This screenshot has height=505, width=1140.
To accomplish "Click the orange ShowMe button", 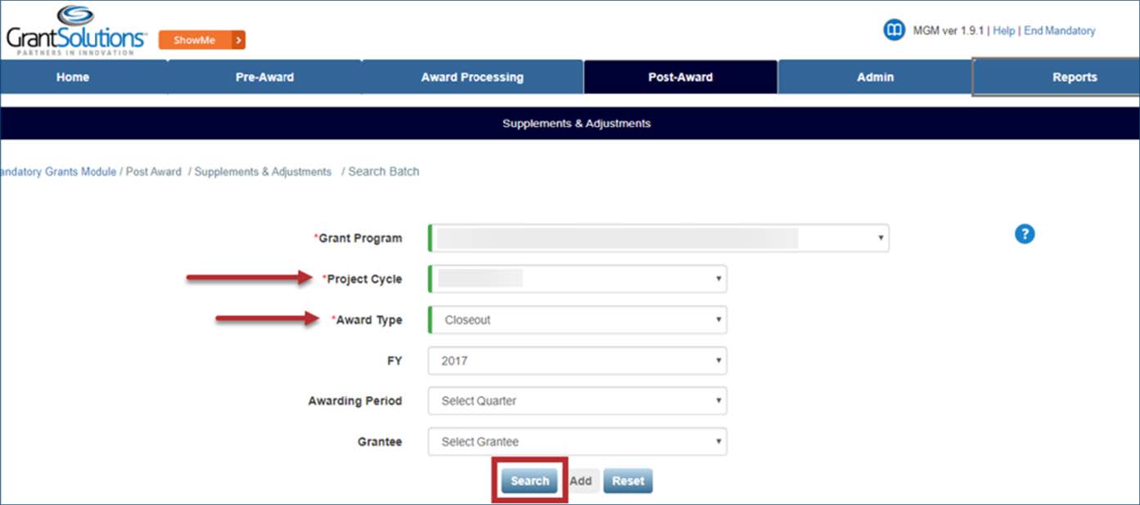I will pos(201,40).
